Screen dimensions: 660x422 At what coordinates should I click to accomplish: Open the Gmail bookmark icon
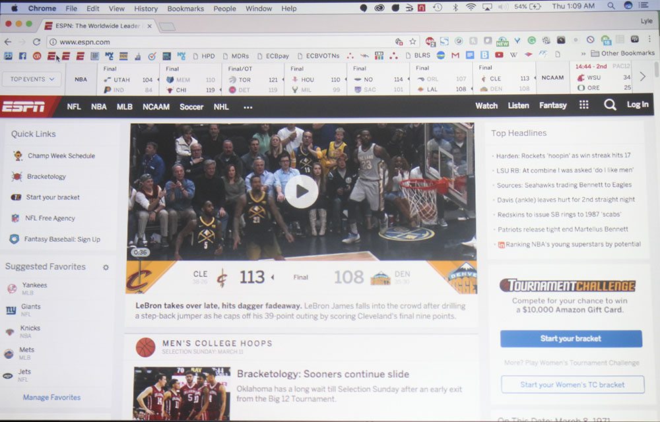[x=455, y=55]
